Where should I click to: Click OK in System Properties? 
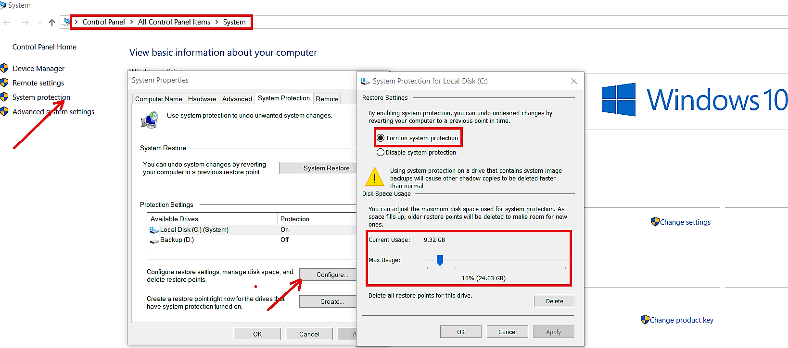257,334
